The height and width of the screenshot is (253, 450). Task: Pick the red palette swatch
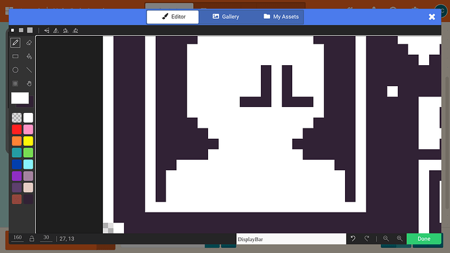pos(17,129)
